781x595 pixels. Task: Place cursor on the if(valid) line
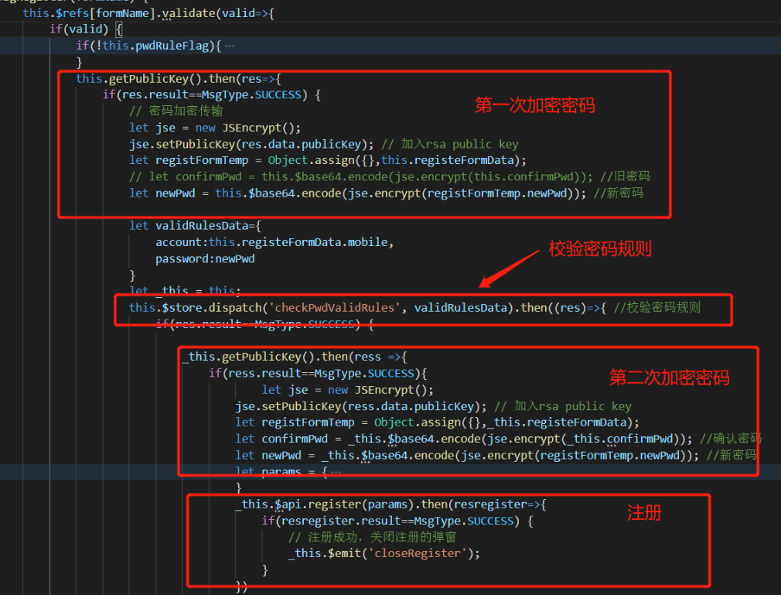tap(86, 29)
